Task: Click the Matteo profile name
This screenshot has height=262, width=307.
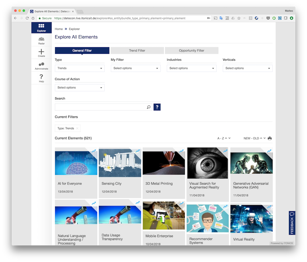Action: click(x=289, y=11)
